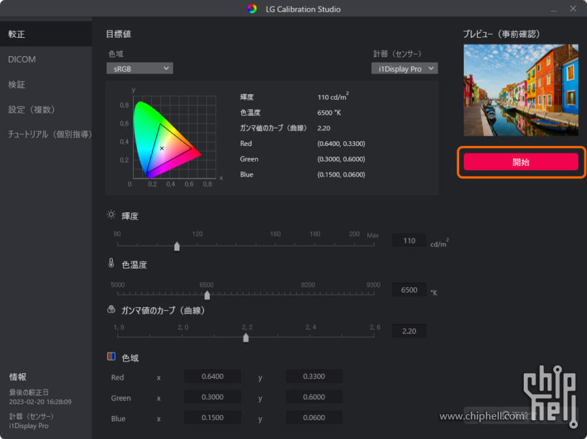This screenshot has height=439, width=587.
Task: Click the thermometer icon beside 色温度
Action: pos(111,264)
